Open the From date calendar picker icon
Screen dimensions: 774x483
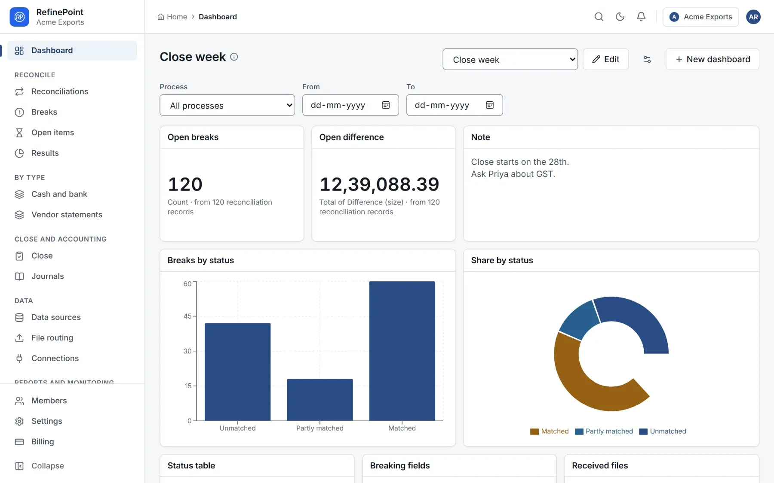(386, 105)
